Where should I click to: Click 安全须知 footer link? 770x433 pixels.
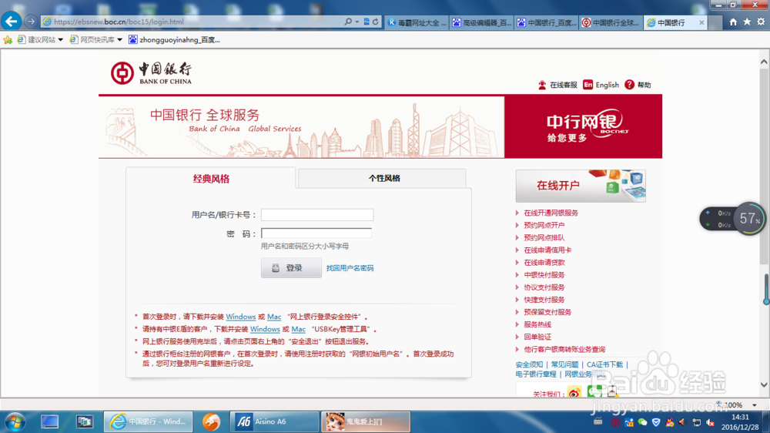click(529, 364)
